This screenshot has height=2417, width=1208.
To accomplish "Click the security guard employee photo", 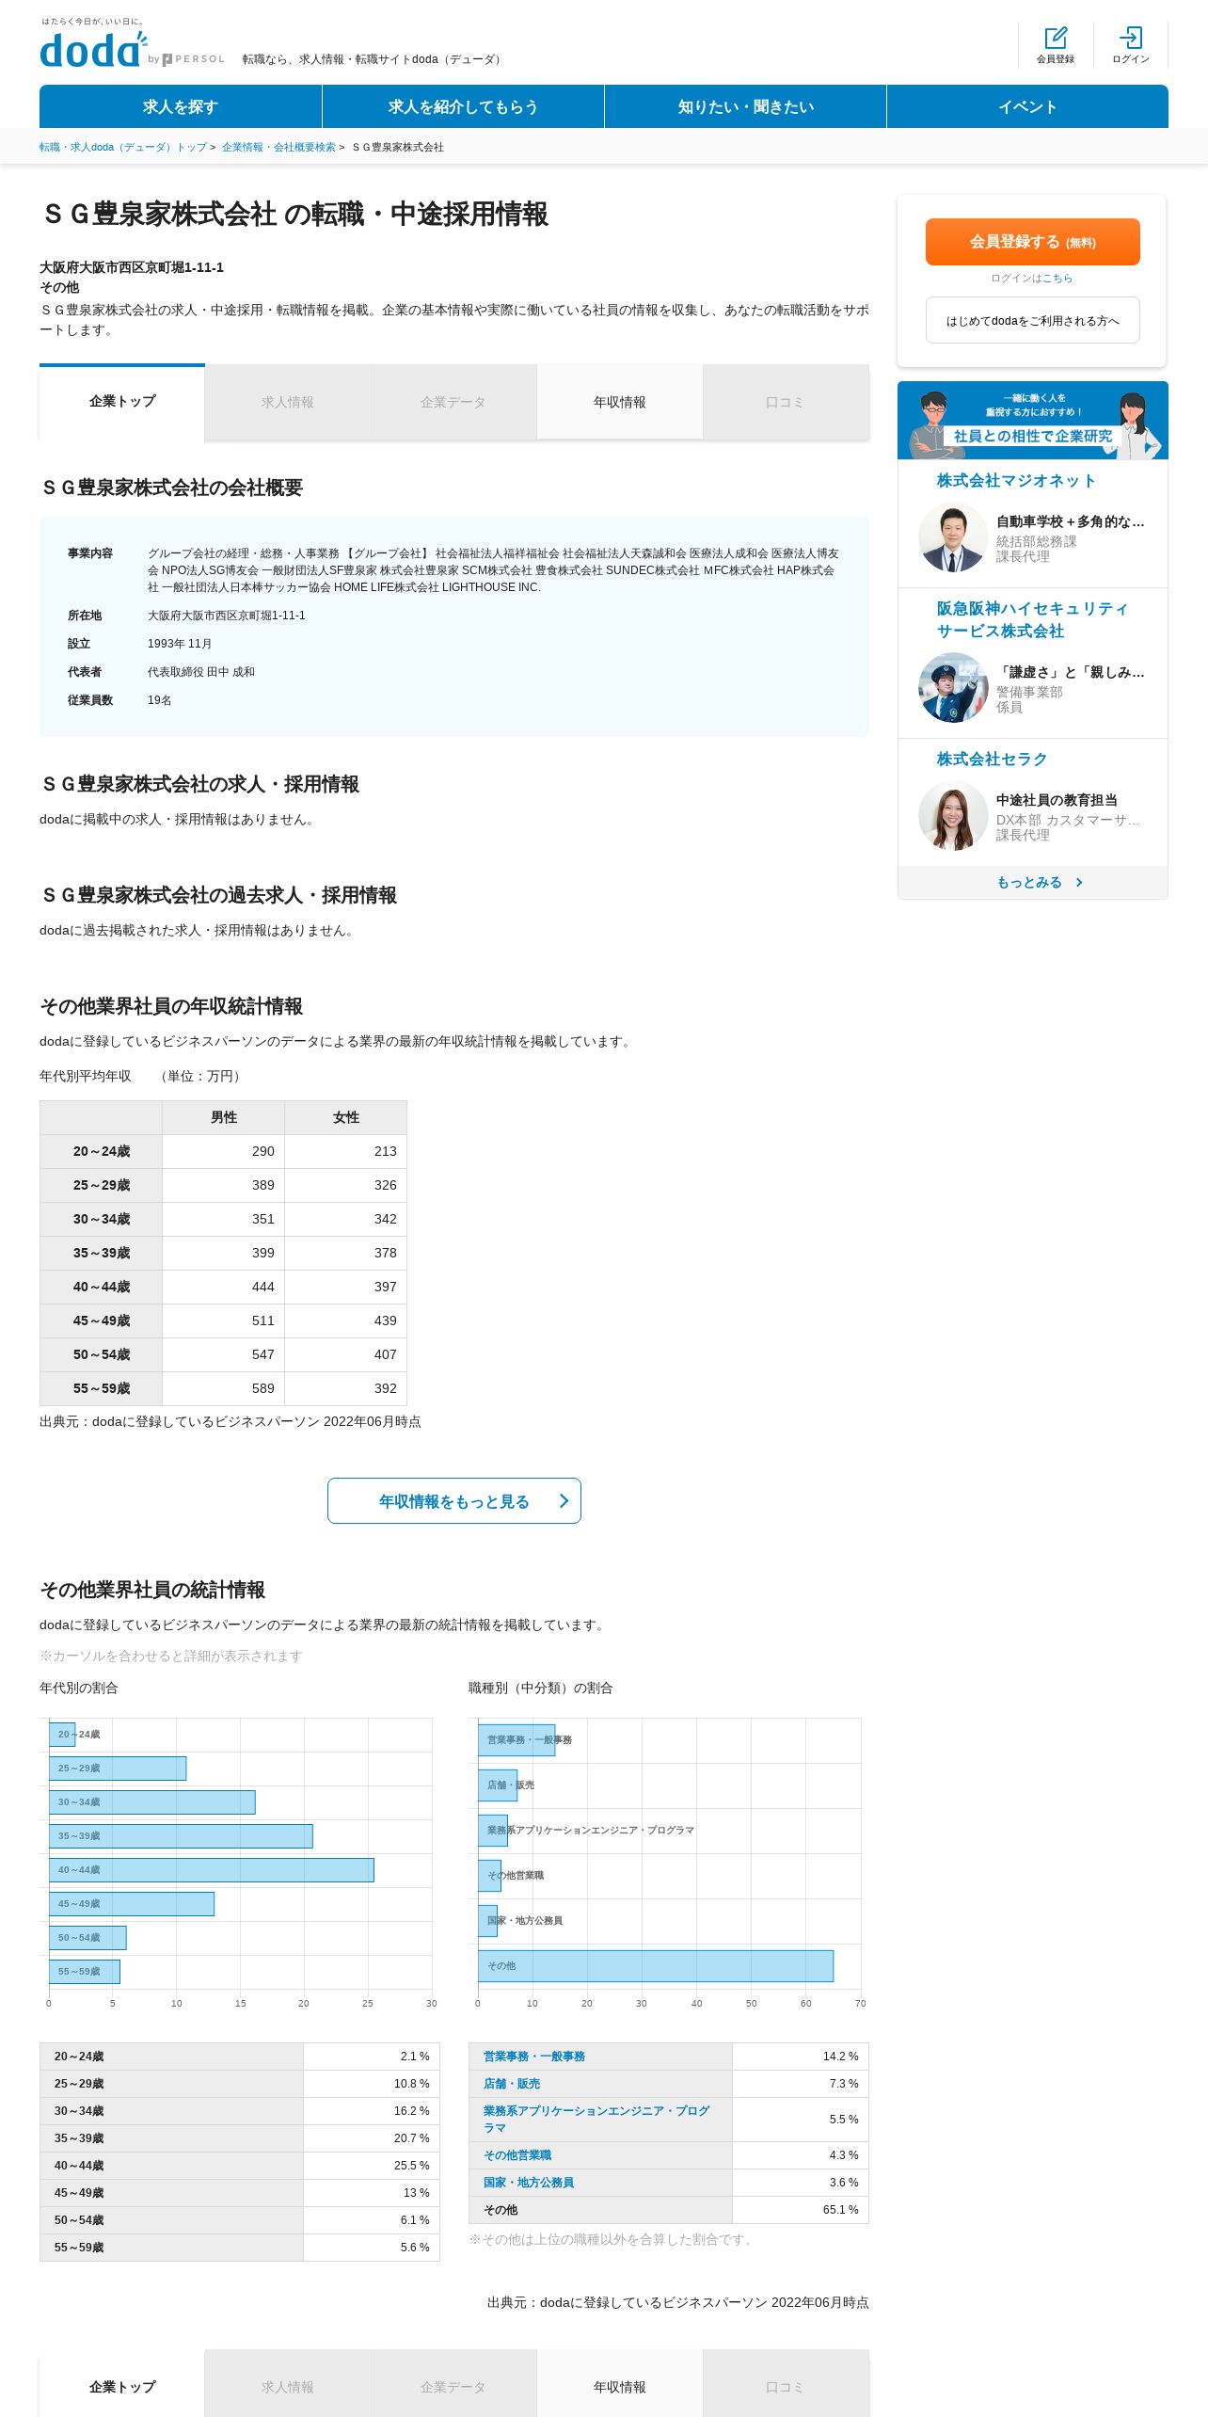I will coord(953,688).
